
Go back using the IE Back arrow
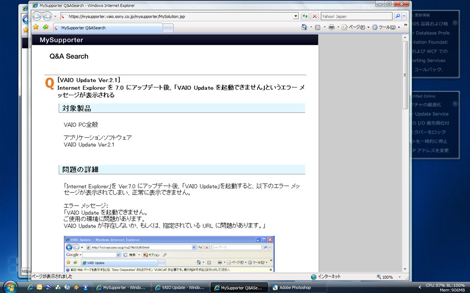37,16
